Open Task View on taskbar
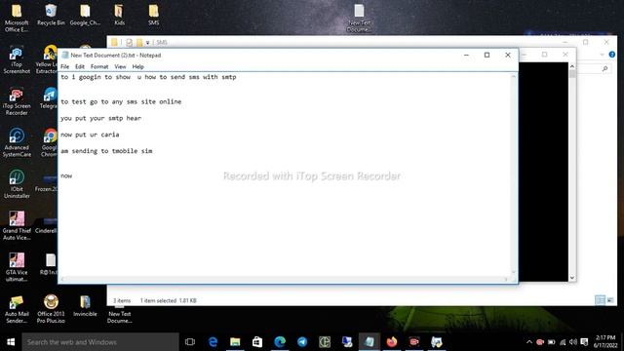Screen dimensions: 624x351 [190, 342]
